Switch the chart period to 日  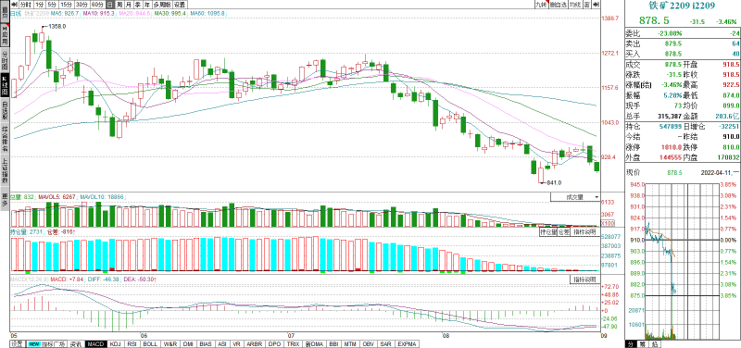(x=110, y=5)
